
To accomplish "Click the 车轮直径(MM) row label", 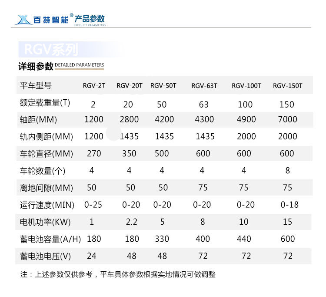I will point(47,154).
